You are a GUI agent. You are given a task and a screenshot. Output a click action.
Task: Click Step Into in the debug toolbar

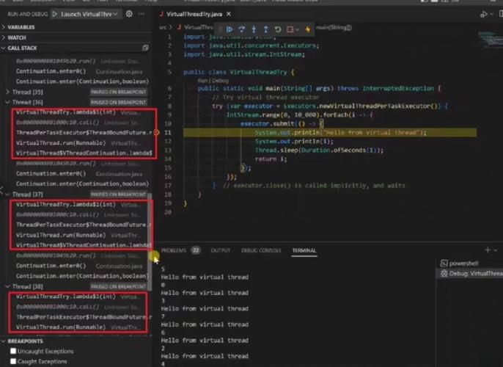pos(254,29)
